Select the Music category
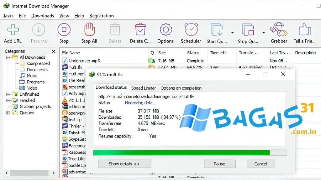321x180 pixels. click(x=32, y=76)
